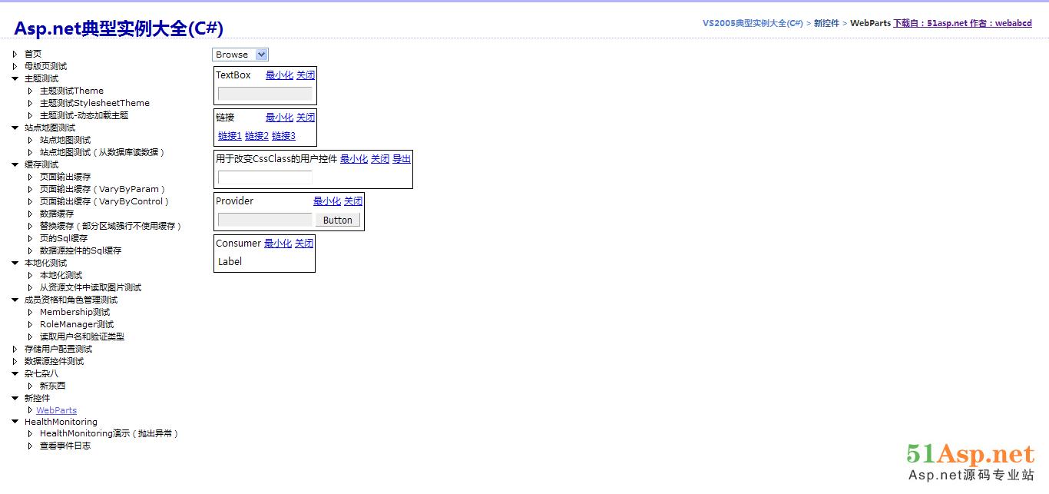
Task: Select 新东西 tree item
Action: (x=52, y=386)
